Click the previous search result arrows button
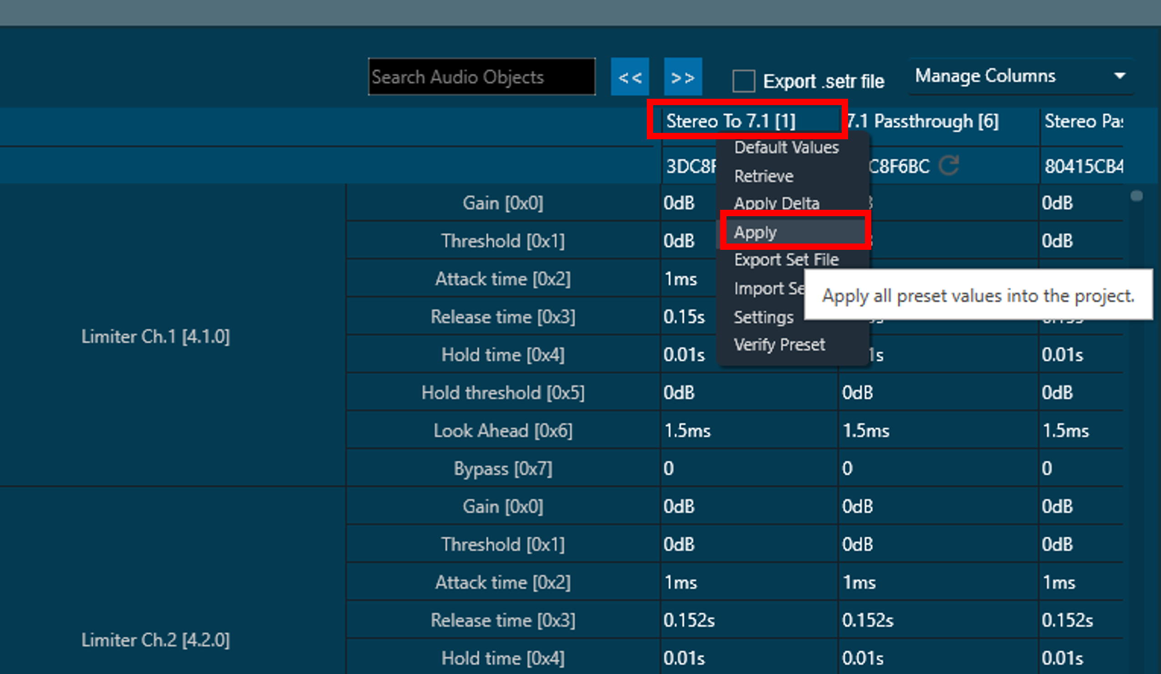This screenshot has width=1161, height=674. pyautogui.click(x=630, y=77)
